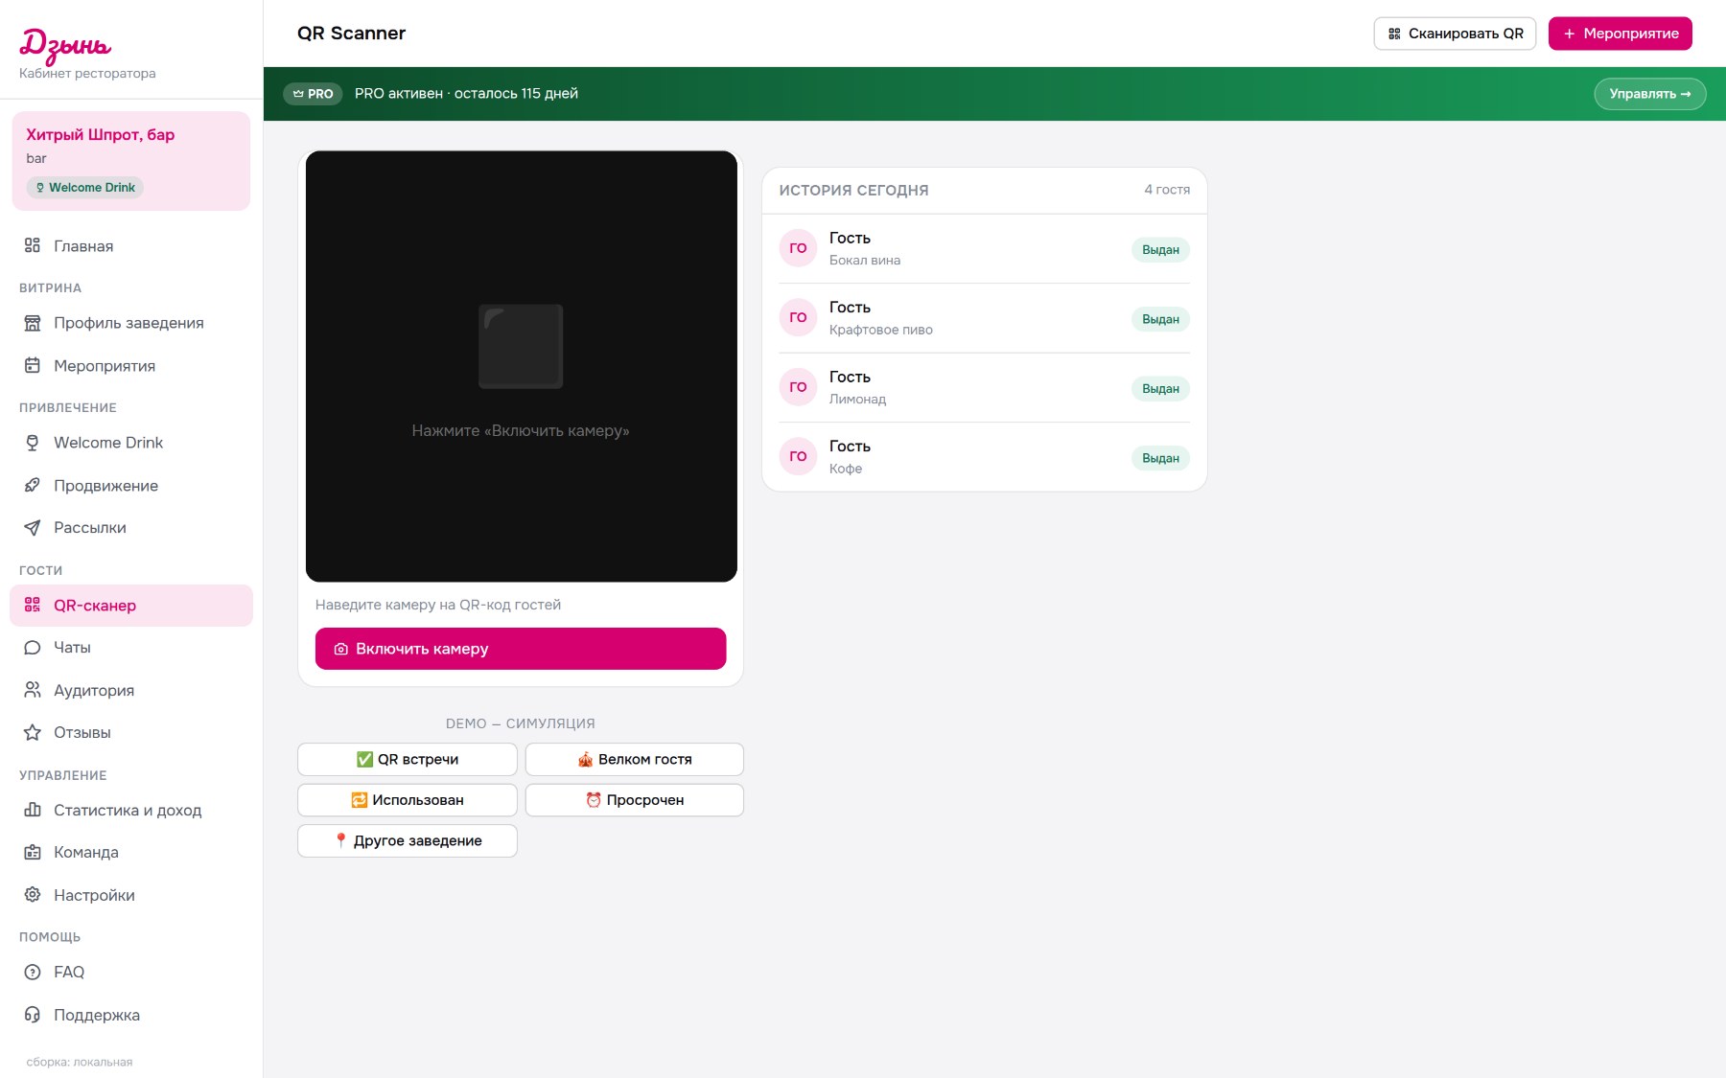Select QR-сканер in sidebar
This screenshot has height=1078, width=1726.
[x=131, y=606]
